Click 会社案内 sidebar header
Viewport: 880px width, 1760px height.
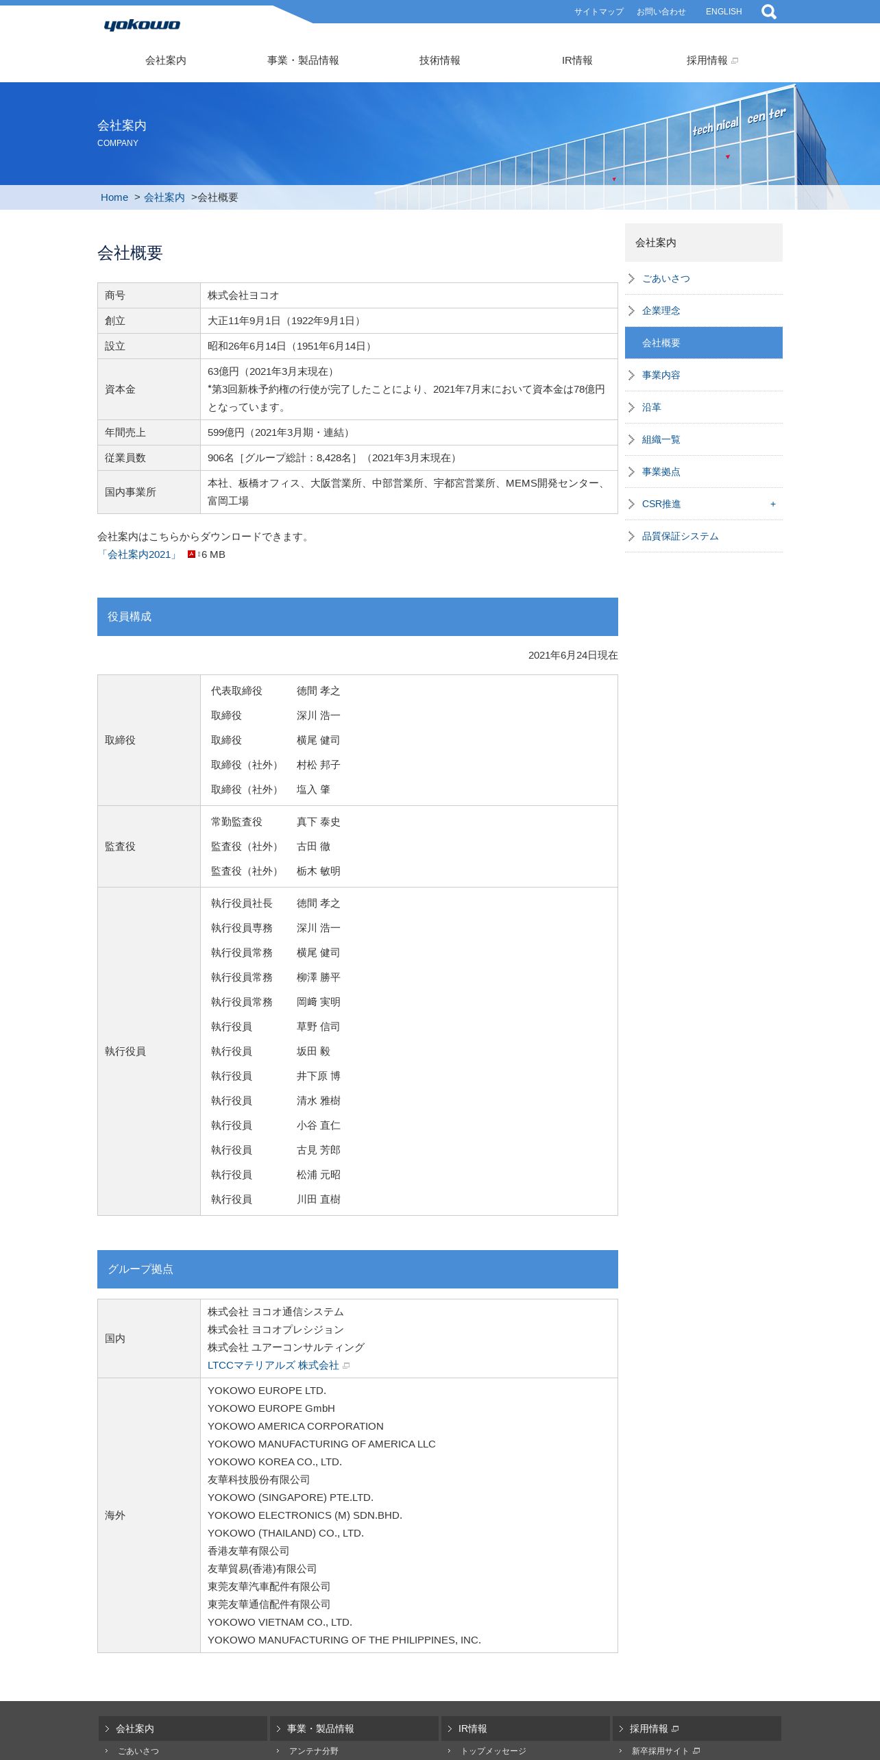pyautogui.click(x=704, y=243)
